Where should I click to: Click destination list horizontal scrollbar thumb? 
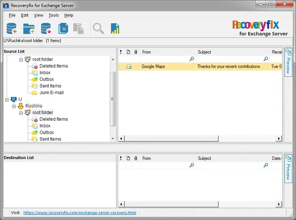point(171,204)
